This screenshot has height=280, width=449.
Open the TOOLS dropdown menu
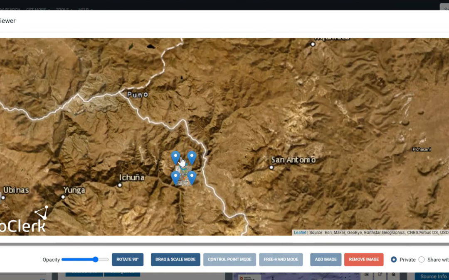pos(62,9)
